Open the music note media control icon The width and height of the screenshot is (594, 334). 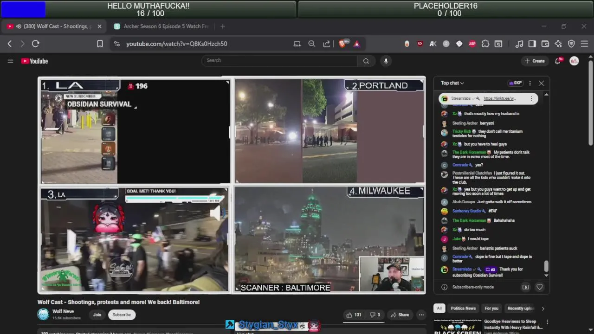tap(519, 44)
